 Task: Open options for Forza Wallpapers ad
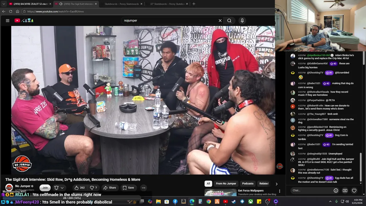coord(280,191)
